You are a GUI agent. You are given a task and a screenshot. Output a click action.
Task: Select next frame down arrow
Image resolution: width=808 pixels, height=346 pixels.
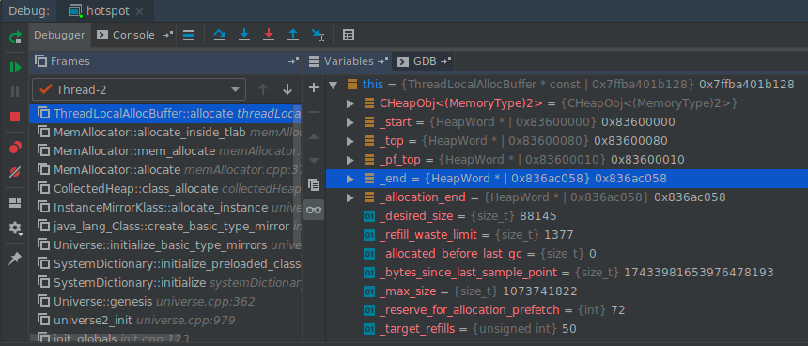287,89
